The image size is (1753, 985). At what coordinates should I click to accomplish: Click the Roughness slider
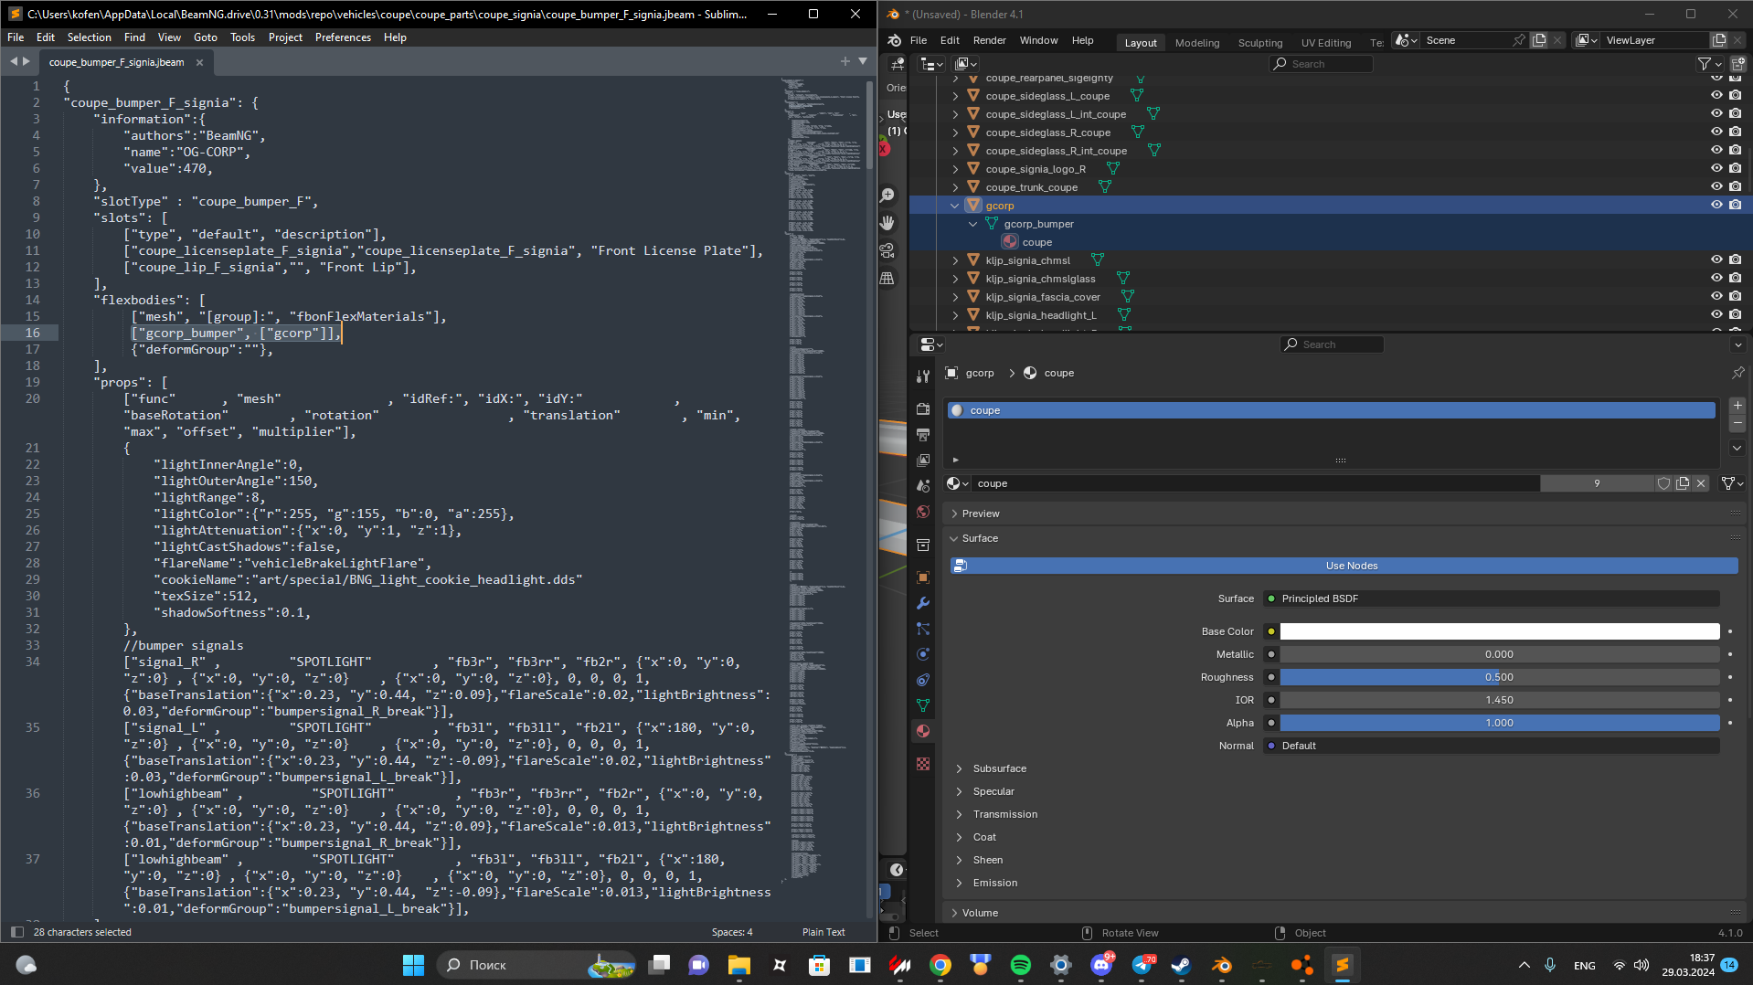point(1500,677)
